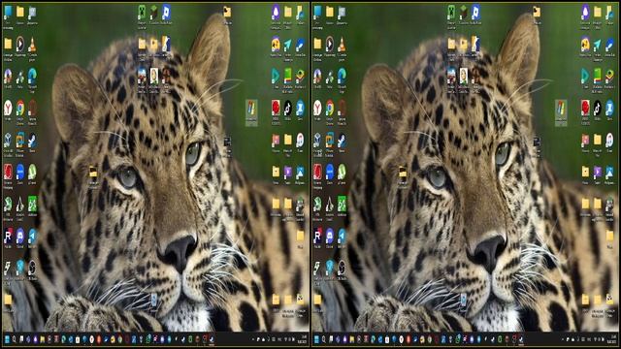621x349 pixels.
Task: Click the Start button on the left taskbar
Action: (7, 339)
